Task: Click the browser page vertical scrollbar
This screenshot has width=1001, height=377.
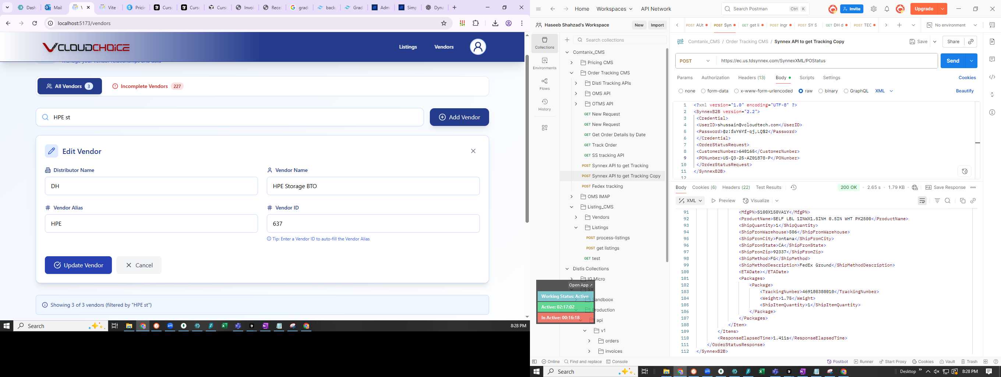Action: (x=527, y=139)
